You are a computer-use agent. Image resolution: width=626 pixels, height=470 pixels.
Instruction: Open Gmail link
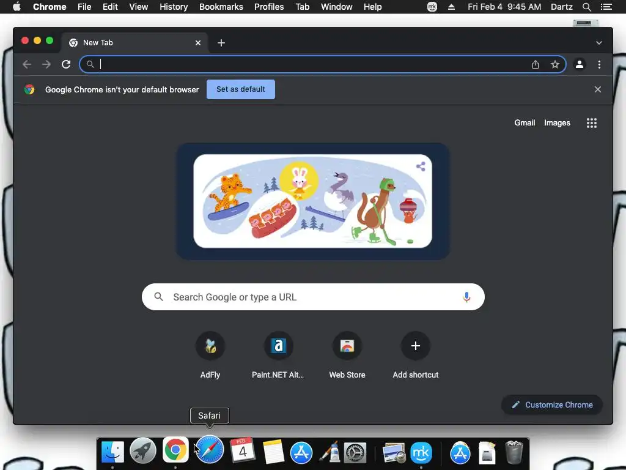tap(525, 122)
